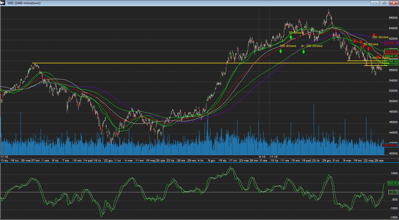This screenshot has height=220, width=399.
Task: Close the WIG chart window
Action: point(394,3)
